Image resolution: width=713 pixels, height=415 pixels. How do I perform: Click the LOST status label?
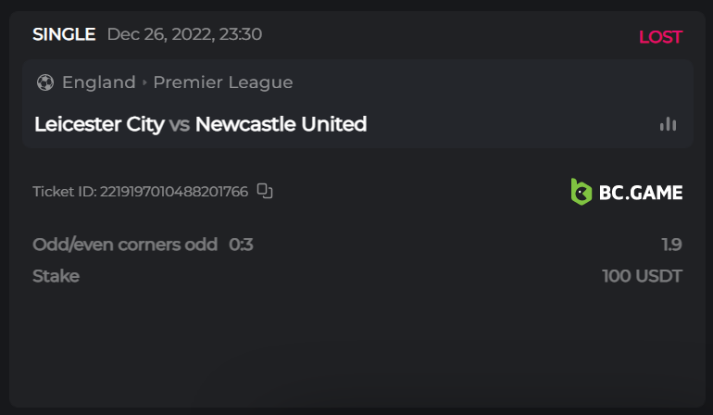click(x=660, y=37)
